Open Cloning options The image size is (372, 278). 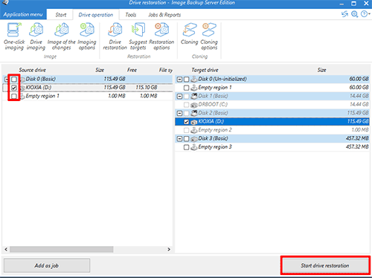209,36
